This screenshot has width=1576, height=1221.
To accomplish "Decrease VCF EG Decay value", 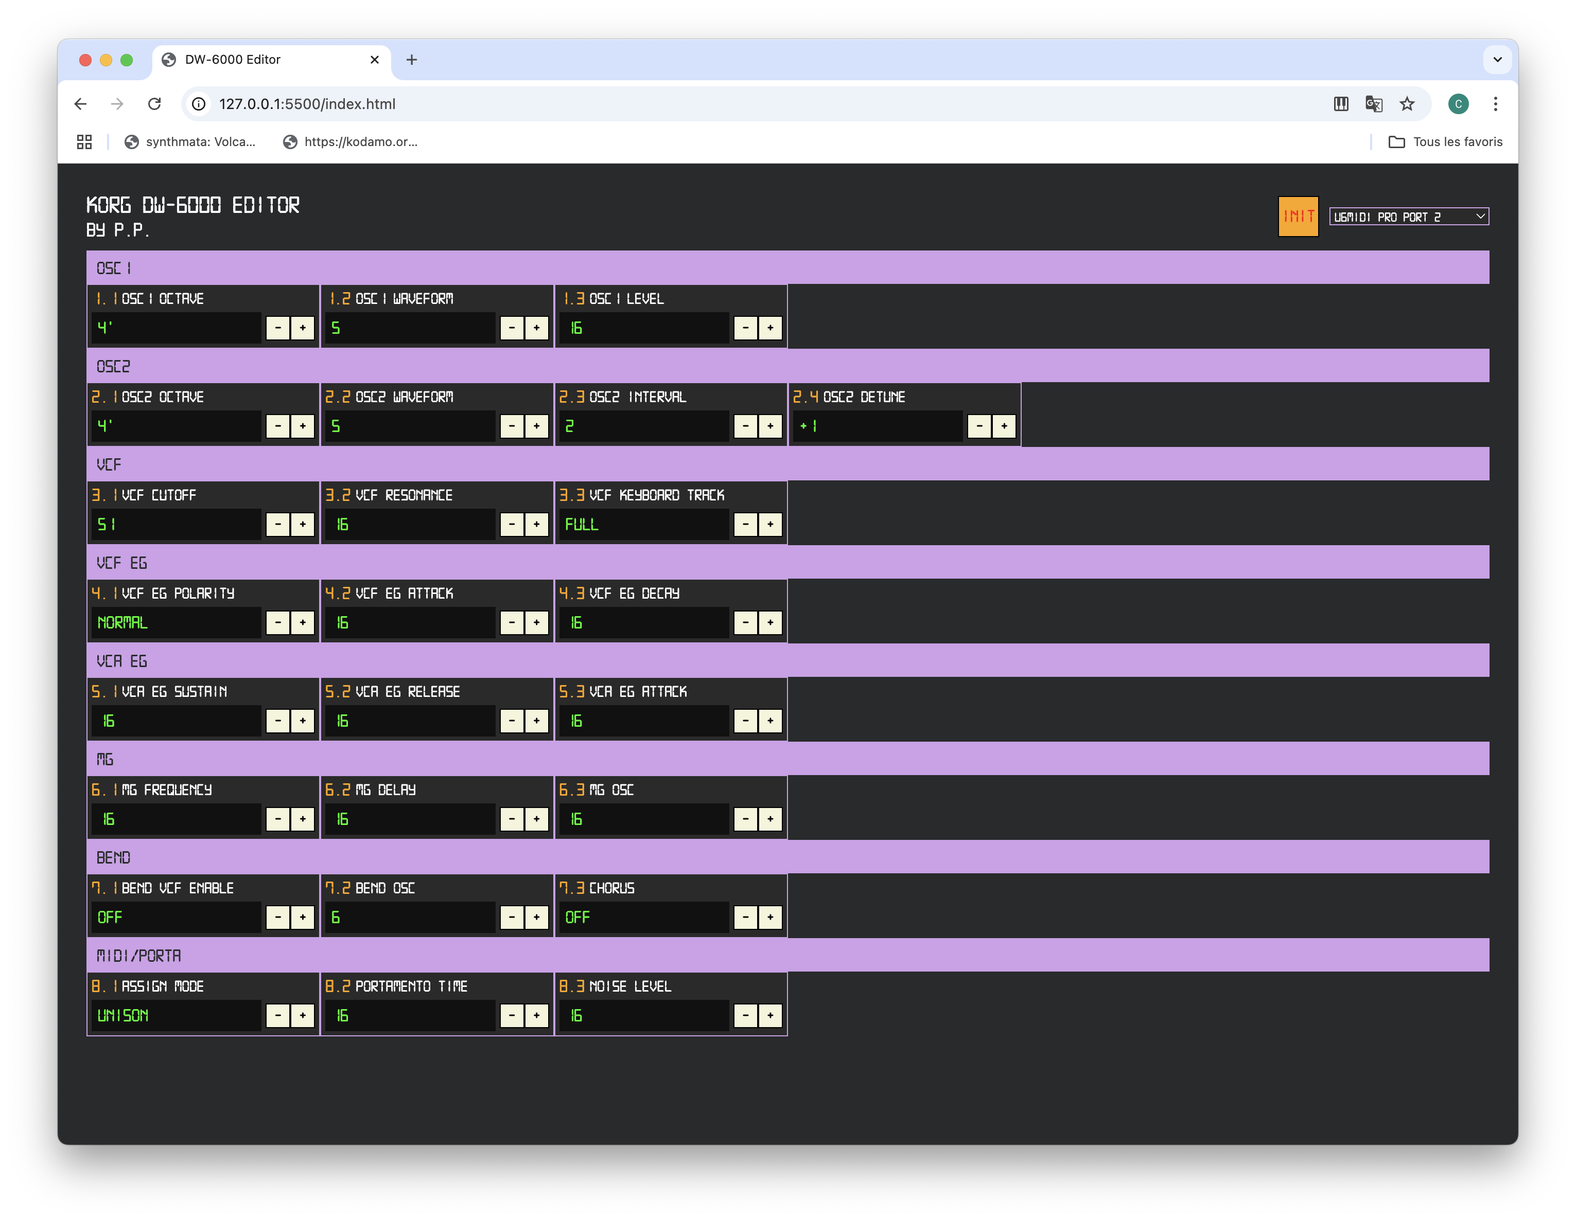I will click(x=745, y=622).
